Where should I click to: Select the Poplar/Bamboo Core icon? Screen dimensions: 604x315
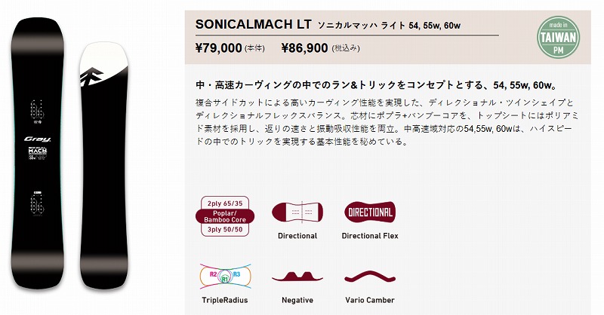pos(225,216)
